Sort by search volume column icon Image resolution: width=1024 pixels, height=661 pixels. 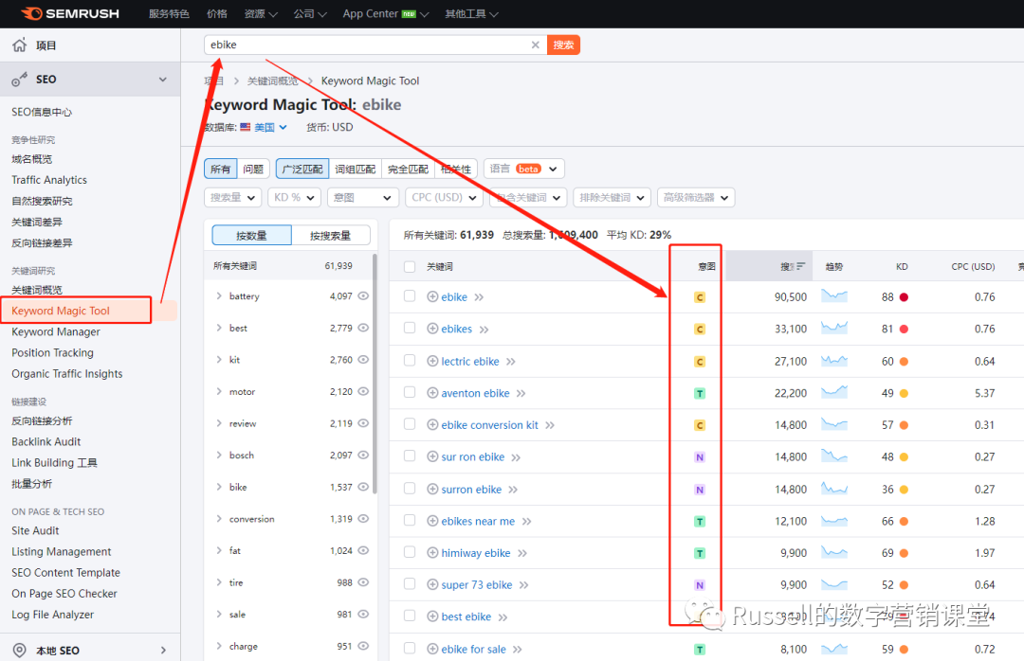pos(800,266)
